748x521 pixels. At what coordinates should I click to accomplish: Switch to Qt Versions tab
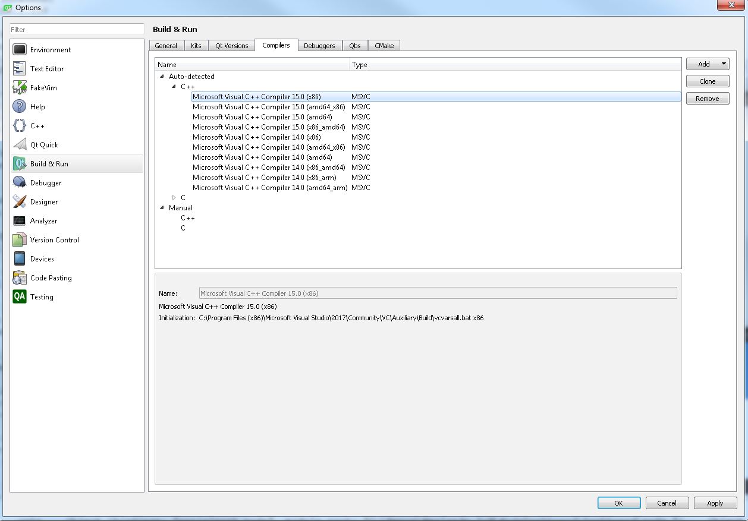click(232, 46)
